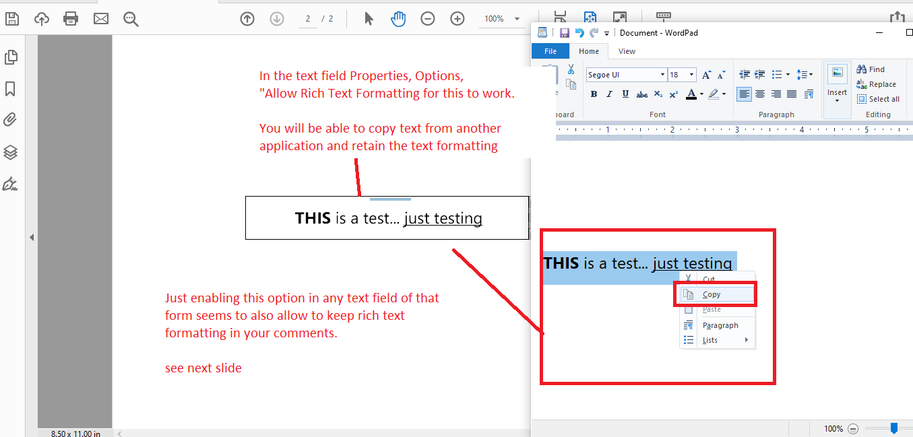
Task: Toggle bold formatting in WordPad
Action: [593, 94]
